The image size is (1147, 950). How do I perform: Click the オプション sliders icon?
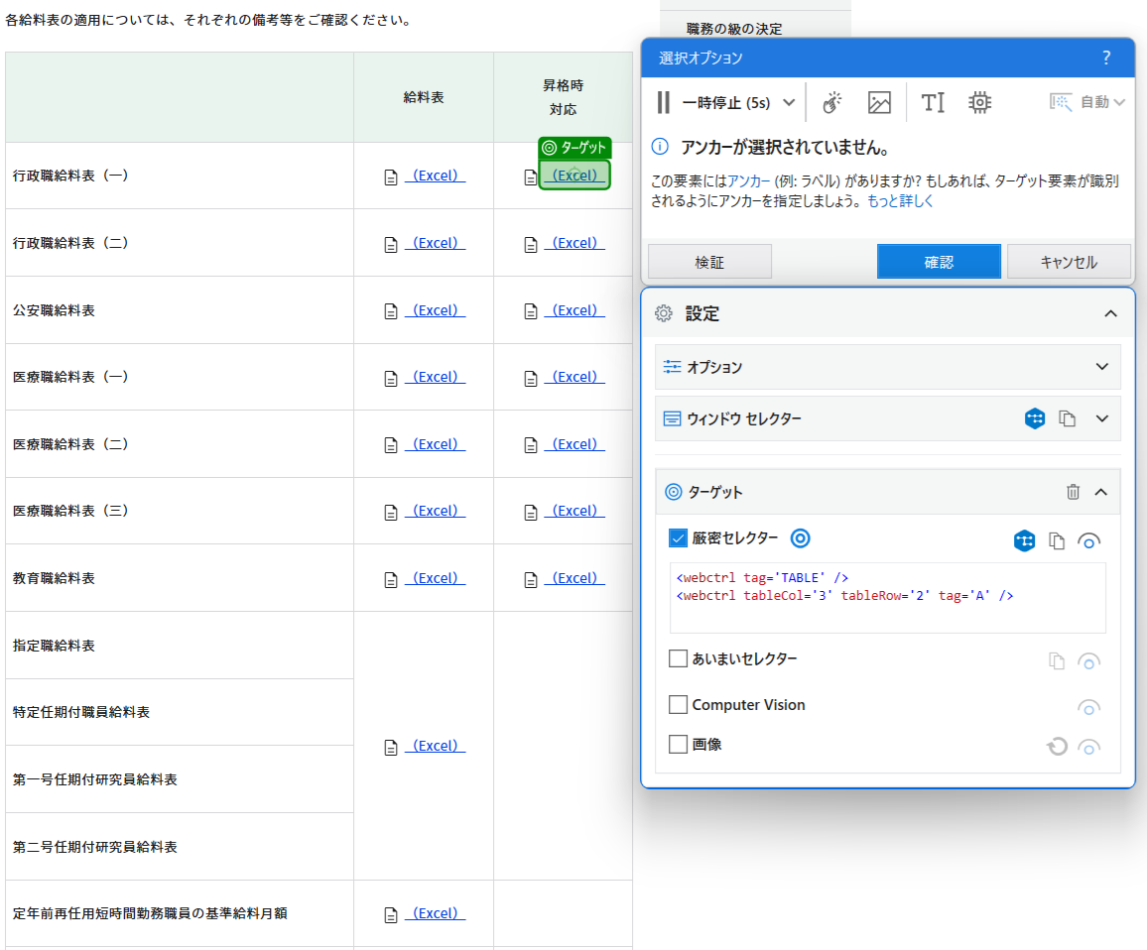point(672,366)
